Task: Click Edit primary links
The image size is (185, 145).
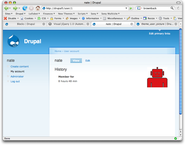Action: point(160,33)
